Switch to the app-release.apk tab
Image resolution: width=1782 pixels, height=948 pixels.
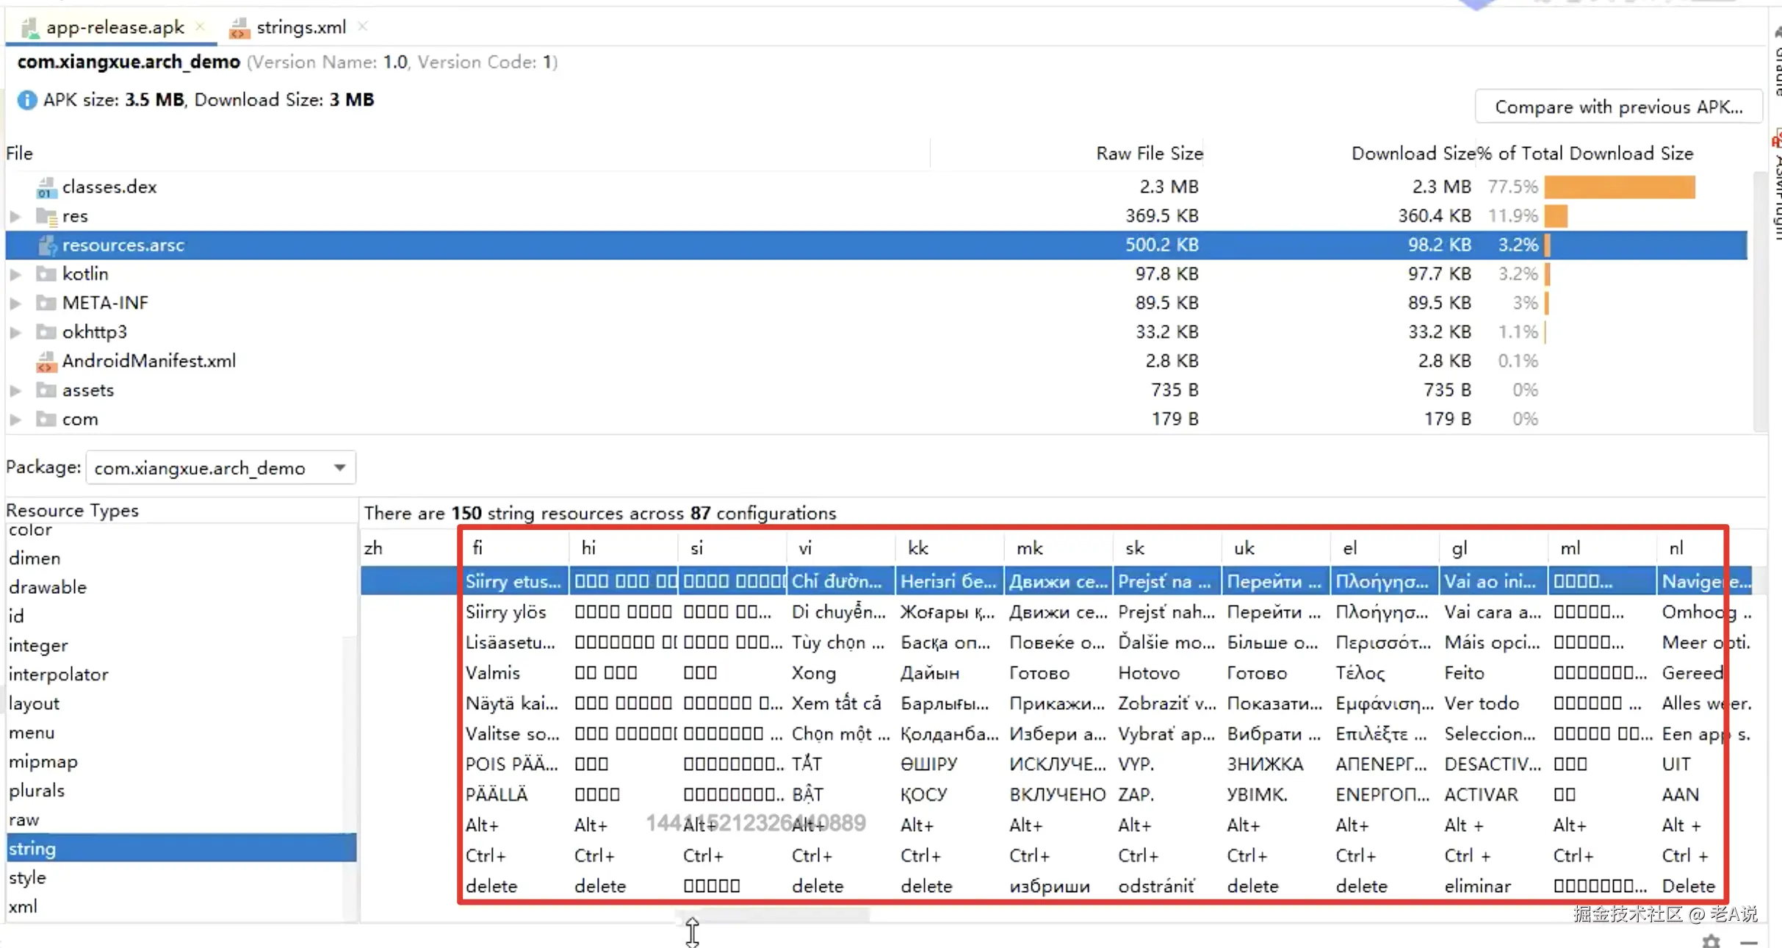[114, 28]
